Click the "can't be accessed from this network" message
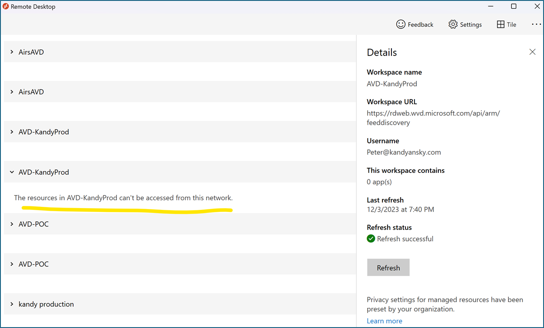This screenshot has width=544, height=328. (x=123, y=198)
